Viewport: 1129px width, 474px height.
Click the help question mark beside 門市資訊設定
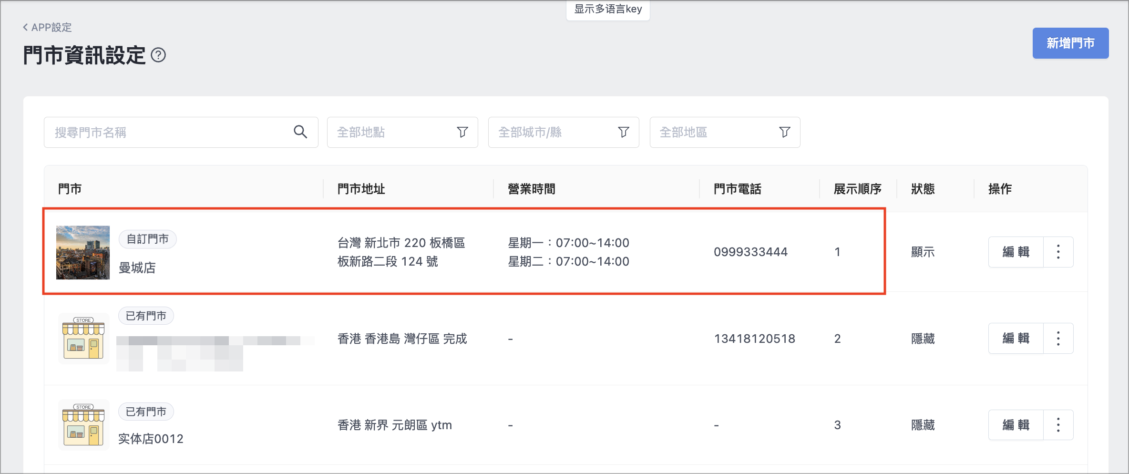(x=158, y=55)
